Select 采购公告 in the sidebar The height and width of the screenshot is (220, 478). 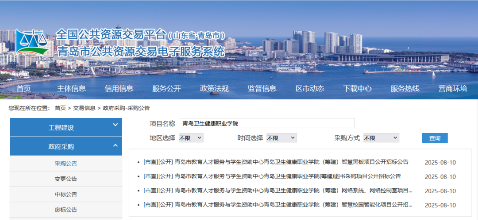coord(66,164)
